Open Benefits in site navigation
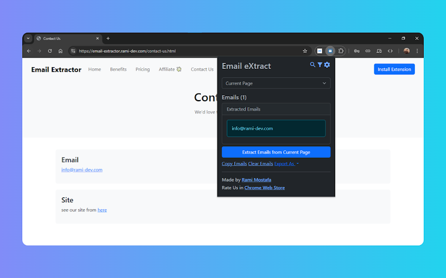 [x=118, y=69]
